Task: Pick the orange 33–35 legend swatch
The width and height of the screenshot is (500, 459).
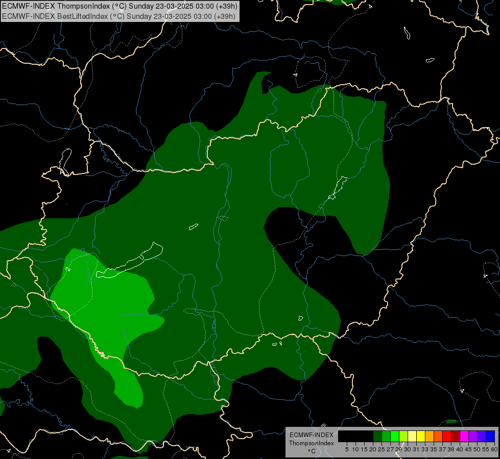Action: [430, 437]
